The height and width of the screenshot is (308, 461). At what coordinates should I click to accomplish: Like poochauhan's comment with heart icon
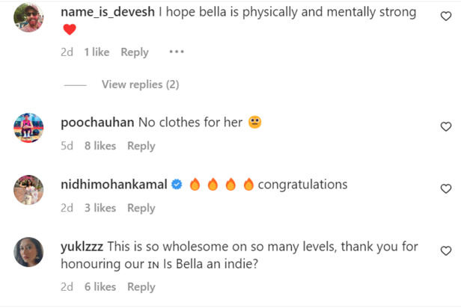coord(446,127)
